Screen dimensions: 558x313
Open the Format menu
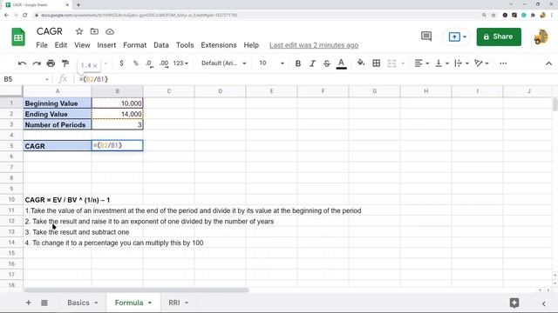134,45
